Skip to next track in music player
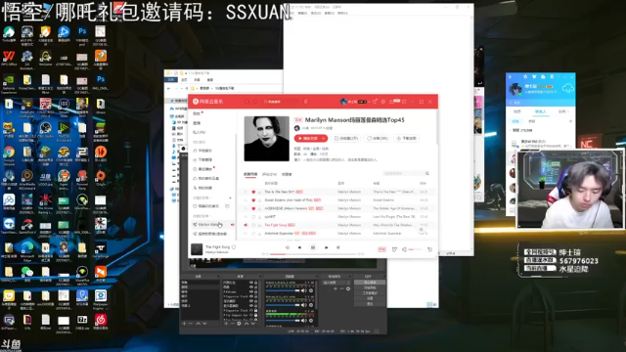The height and width of the screenshot is (352, 626). (x=326, y=247)
